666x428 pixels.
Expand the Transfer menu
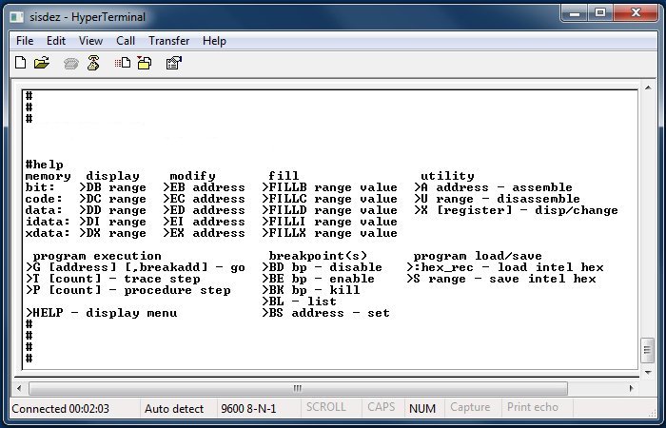168,41
